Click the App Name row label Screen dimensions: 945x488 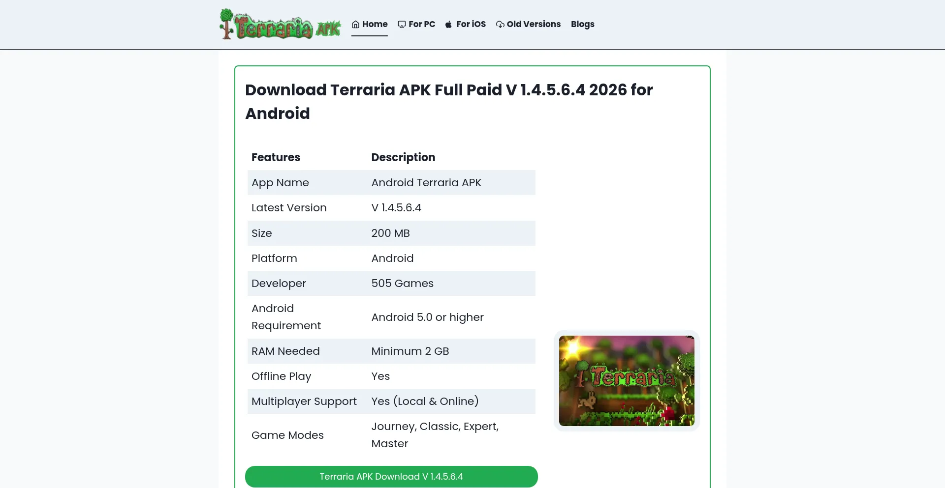pos(280,183)
